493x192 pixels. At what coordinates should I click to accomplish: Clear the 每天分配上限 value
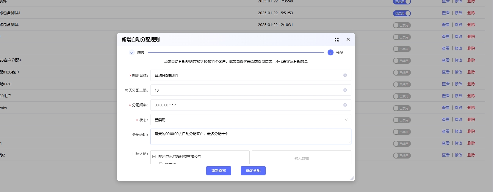click(345, 90)
